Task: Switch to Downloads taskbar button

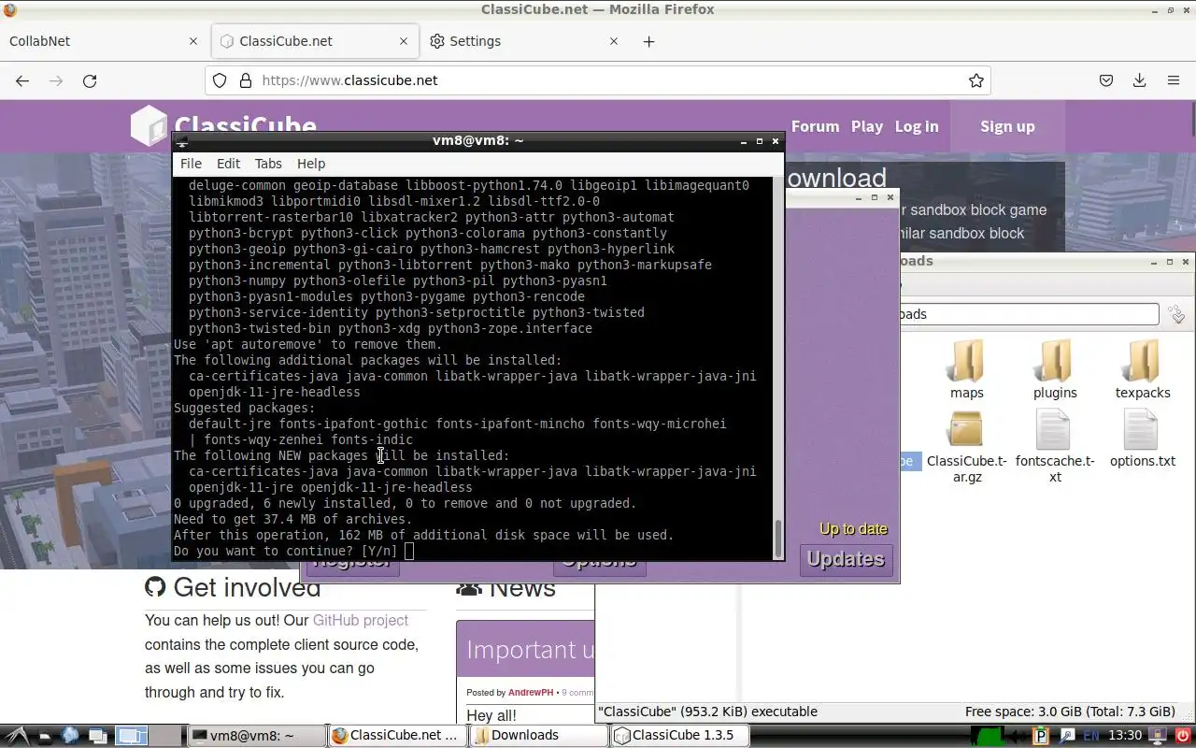Action: click(539, 736)
